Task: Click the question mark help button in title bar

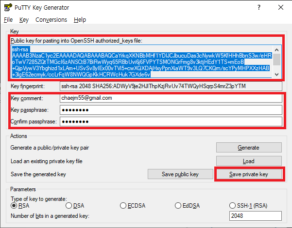Action: pyautogui.click(x=259, y=7)
